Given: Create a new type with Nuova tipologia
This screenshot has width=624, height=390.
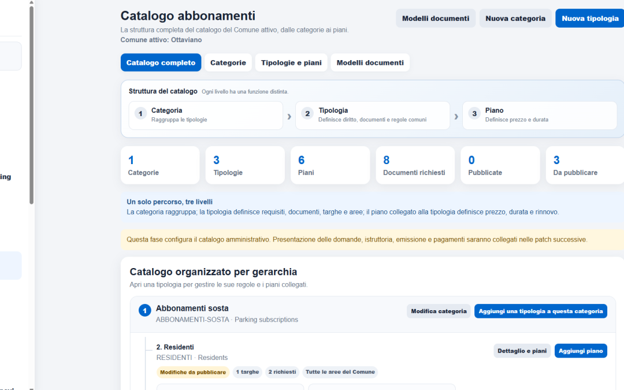Looking at the screenshot, I should pos(590,18).
